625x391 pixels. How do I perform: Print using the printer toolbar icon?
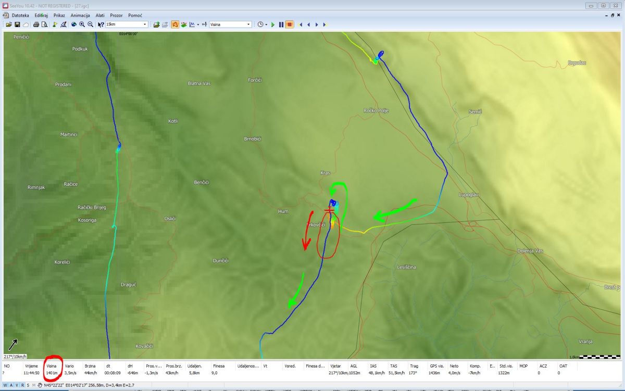point(36,24)
